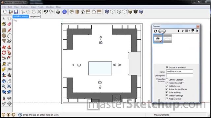This screenshot has width=211, height=118.
Task: Open the Window menu
Action: (50, 7)
